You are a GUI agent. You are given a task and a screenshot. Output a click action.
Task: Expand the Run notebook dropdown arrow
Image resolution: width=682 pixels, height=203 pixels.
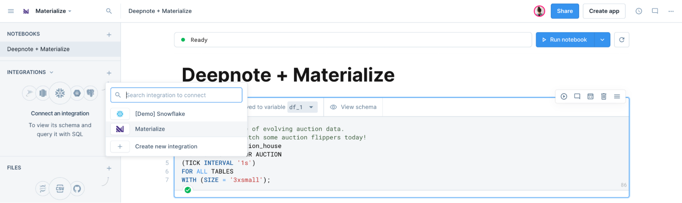pos(602,40)
